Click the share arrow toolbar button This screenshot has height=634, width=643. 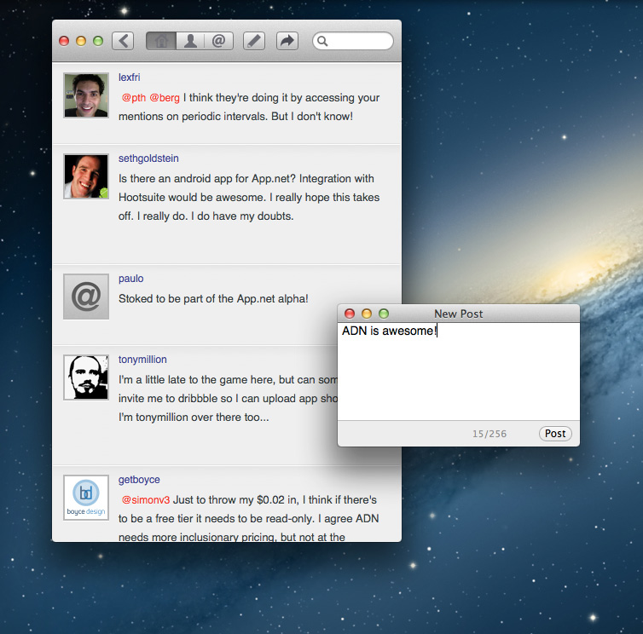click(287, 41)
